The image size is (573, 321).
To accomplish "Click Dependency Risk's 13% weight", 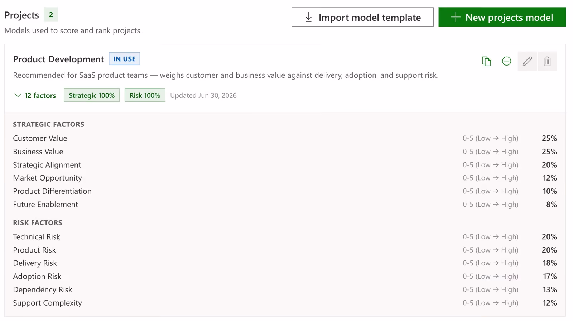I will (x=550, y=290).
